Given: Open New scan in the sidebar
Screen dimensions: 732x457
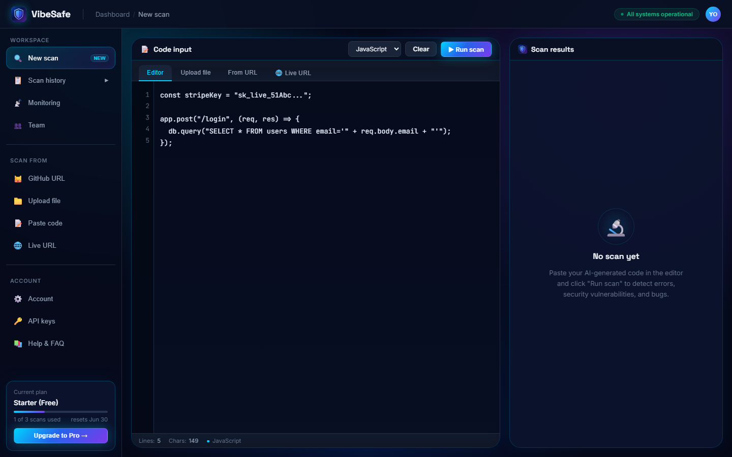Looking at the screenshot, I should (60, 58).
